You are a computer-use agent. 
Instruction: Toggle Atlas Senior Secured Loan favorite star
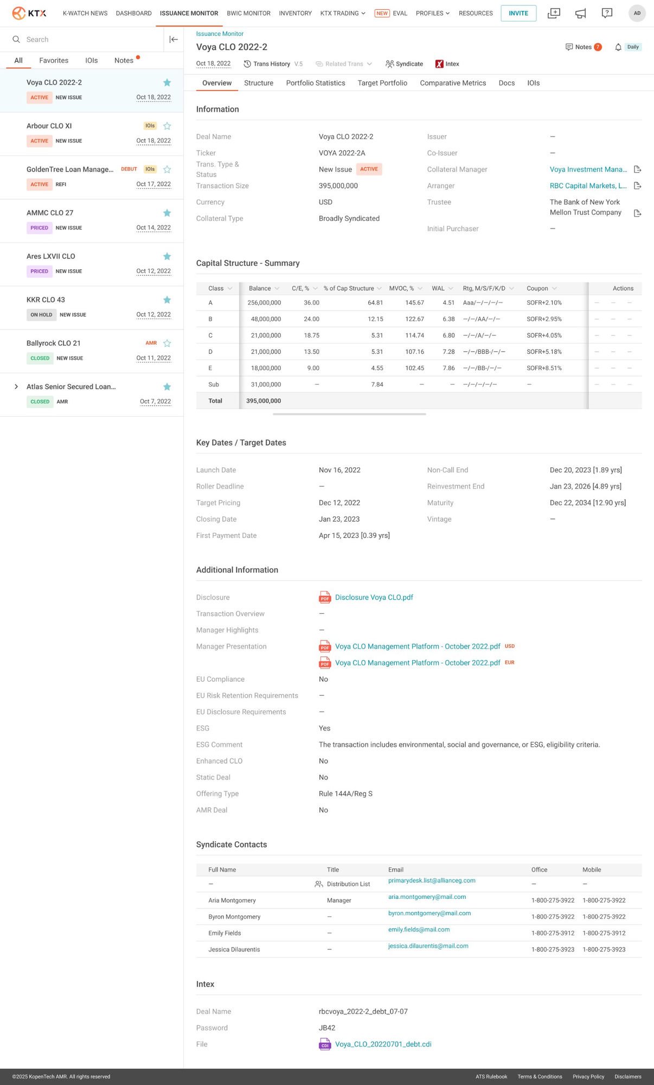pyautogui.click(x=167, y=386)
